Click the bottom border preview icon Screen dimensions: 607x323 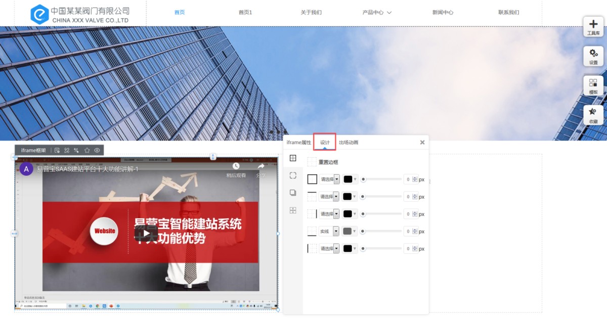(x=312, y=231)
